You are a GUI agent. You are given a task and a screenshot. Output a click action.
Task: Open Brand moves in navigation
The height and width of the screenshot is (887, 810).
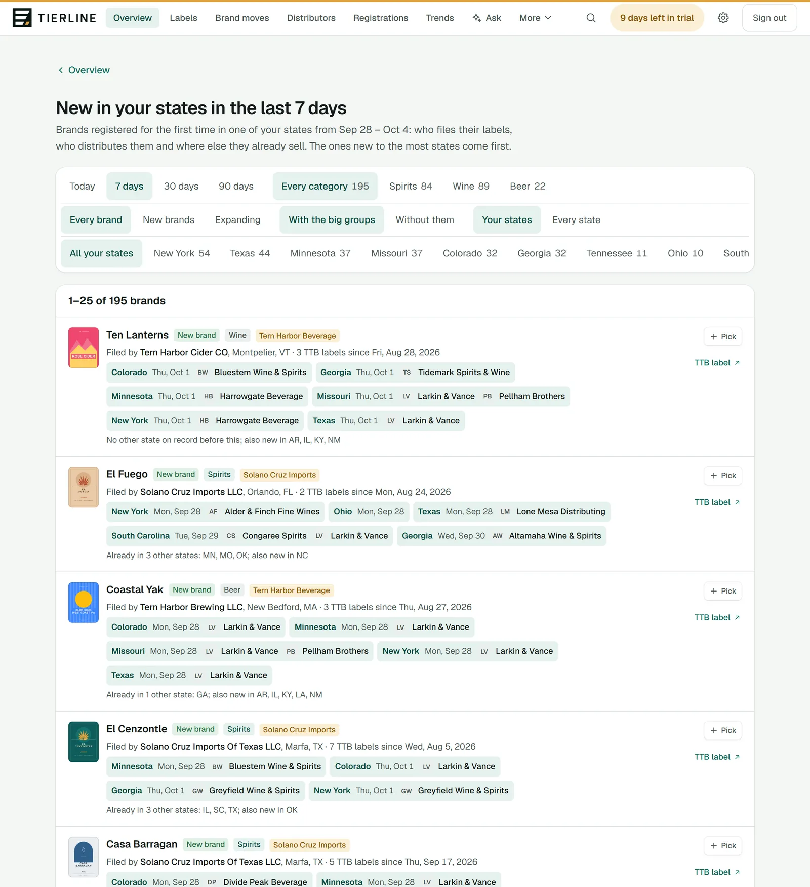242,18
